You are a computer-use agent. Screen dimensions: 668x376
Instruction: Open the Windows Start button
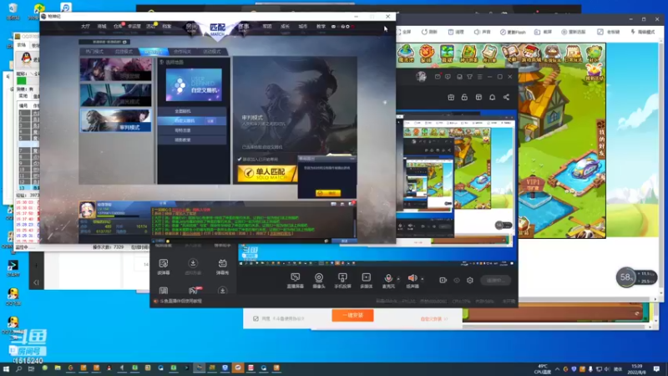click(6, 368)
